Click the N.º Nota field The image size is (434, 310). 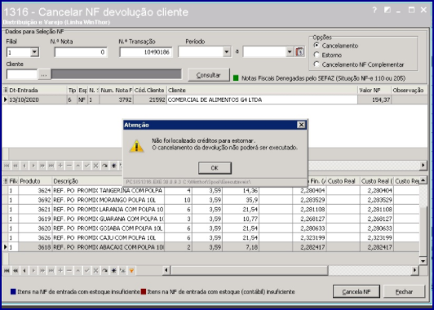(x=80, y=52)
